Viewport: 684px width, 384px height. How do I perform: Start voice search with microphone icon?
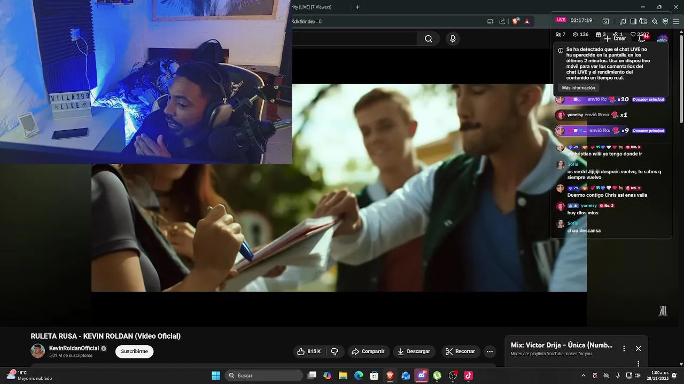tap(453, 38)
